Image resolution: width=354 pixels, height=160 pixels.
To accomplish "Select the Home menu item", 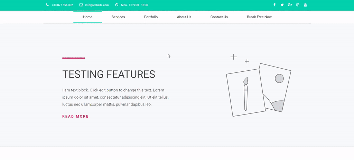I will [x=87, y=17].
